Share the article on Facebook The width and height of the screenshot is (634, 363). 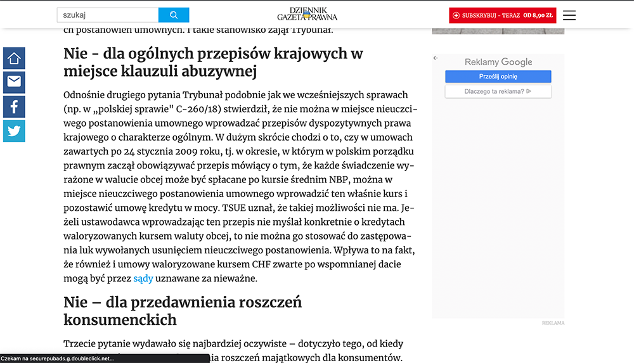click(14, 106)
